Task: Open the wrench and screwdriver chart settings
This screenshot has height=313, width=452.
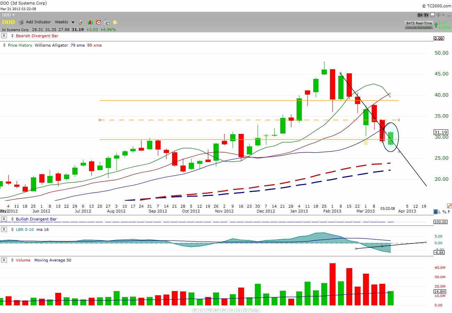Action: click(82, 22)
